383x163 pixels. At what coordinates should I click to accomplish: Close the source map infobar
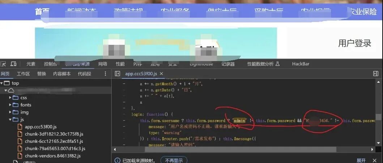point(375,160)
